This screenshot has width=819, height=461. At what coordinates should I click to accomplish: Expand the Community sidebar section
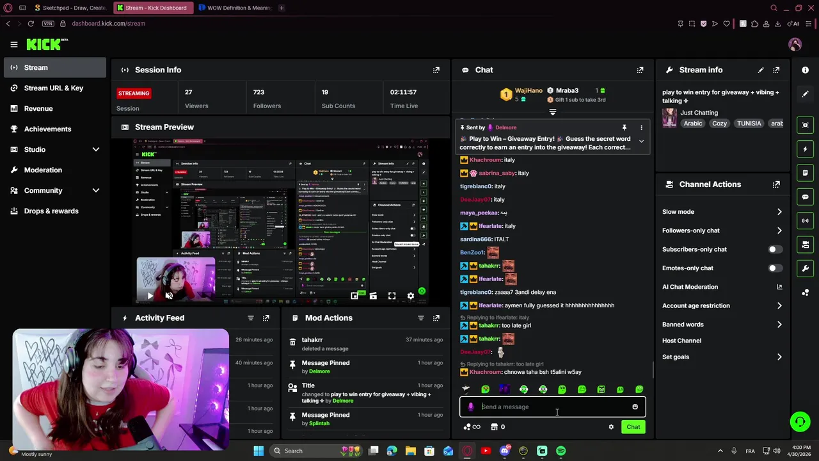(x=96, y=191)
